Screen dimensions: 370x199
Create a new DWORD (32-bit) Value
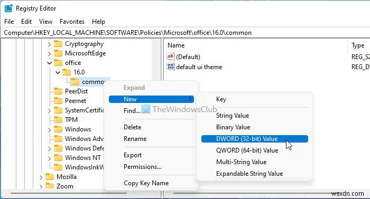pyautogui.click(x=255, y=139)
